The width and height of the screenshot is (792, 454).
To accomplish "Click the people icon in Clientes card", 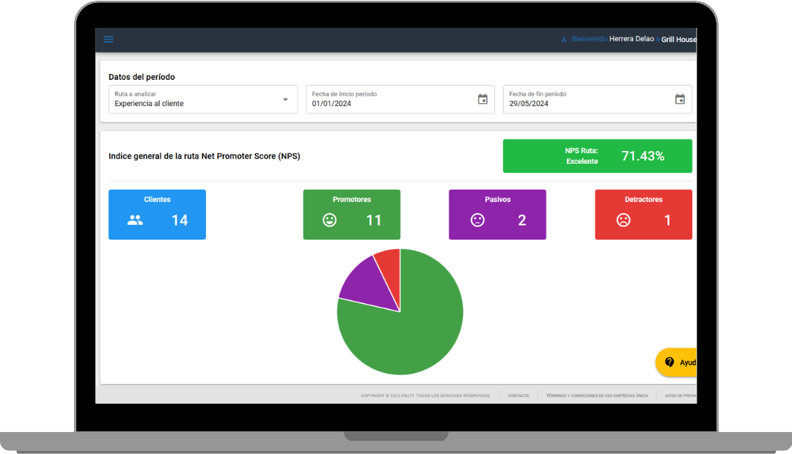I will [x=135, y=220].
